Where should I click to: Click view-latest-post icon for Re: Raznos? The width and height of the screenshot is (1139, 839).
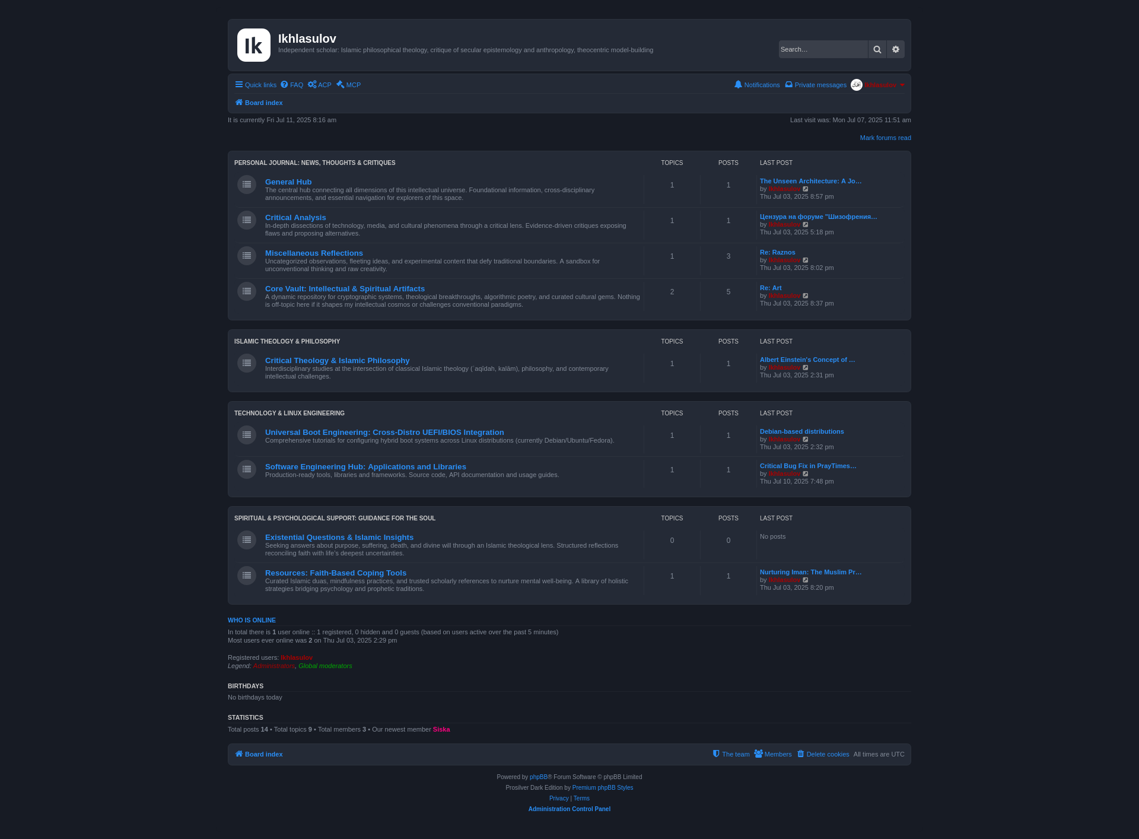click(x=806, y=260)
